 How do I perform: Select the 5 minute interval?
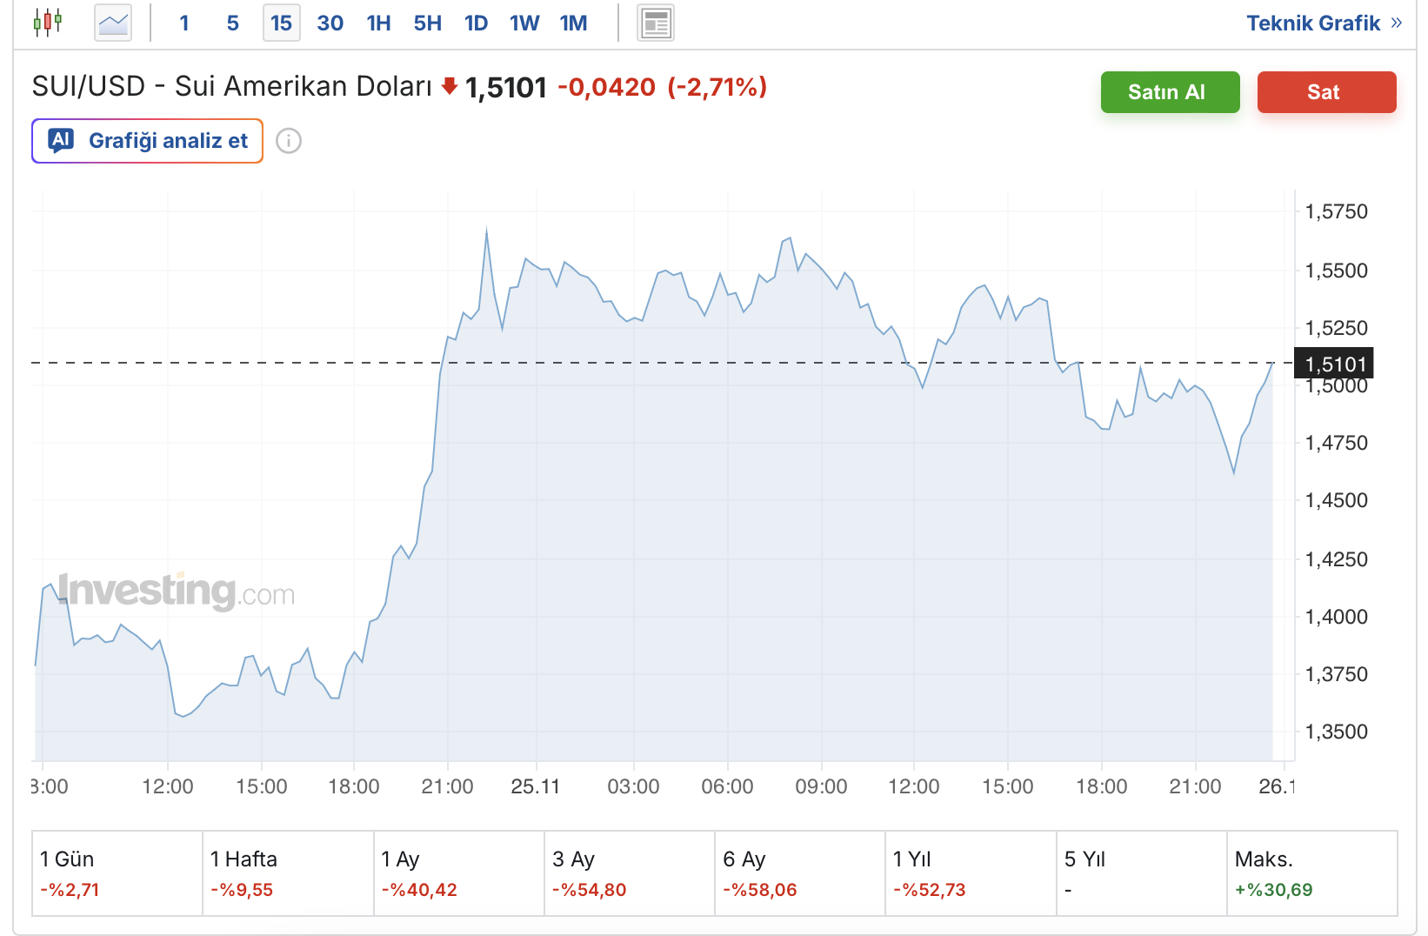point(232,23)
